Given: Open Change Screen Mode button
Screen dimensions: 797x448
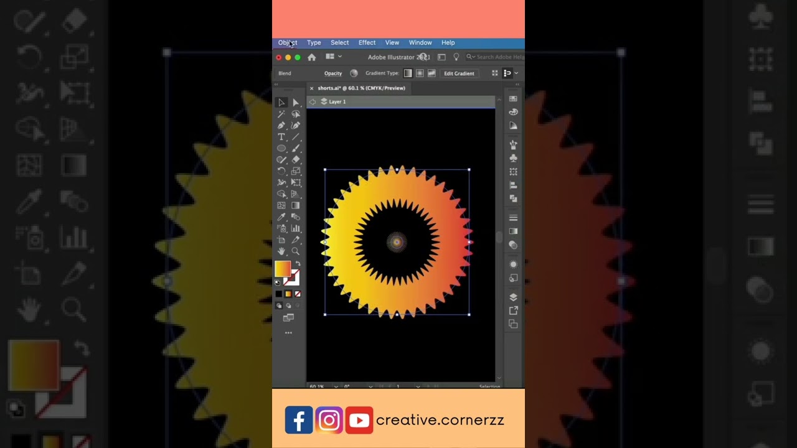Looking at the screenshot, I should [288, 318].
